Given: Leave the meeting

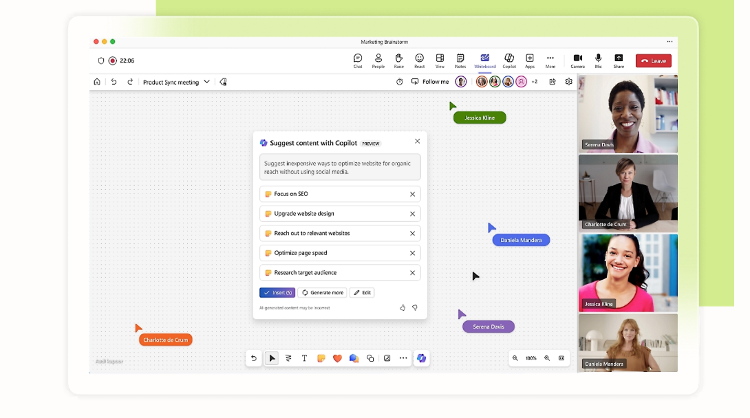Looking at the screenshot, I should pyautogui.click(x=654, y=60).
